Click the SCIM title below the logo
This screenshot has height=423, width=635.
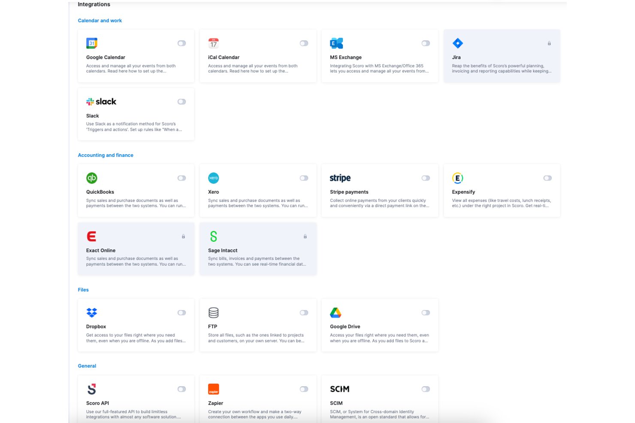[336, 403]
